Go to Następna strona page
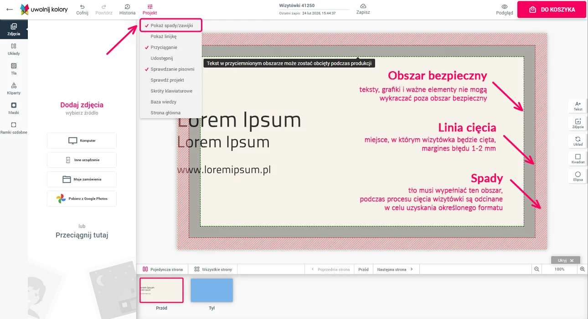Viewport: 588px width, 319px height. (x=395, y=270)
